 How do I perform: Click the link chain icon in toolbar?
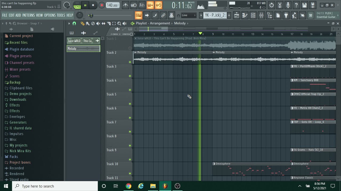tap(163, 15)
